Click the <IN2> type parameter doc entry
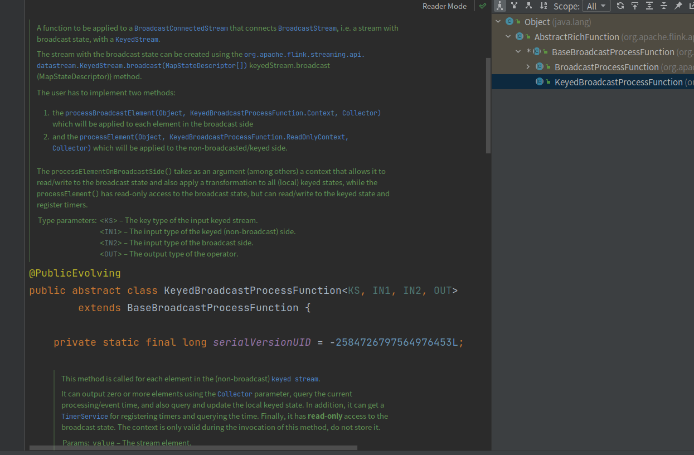The height and width of the screenshot is (455, 694). click(111, 243)
